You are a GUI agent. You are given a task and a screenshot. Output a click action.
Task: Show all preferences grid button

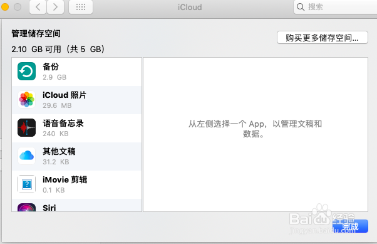pyautogui.click(x=81, y=7)
